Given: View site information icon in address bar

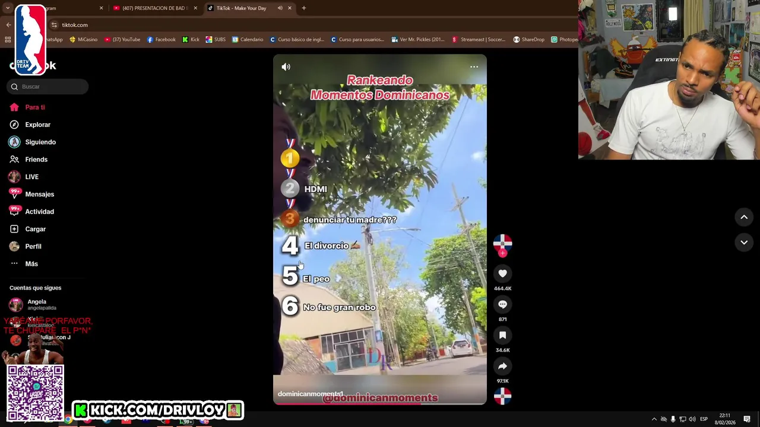Looking at the screenshot, I should (54, 25).
